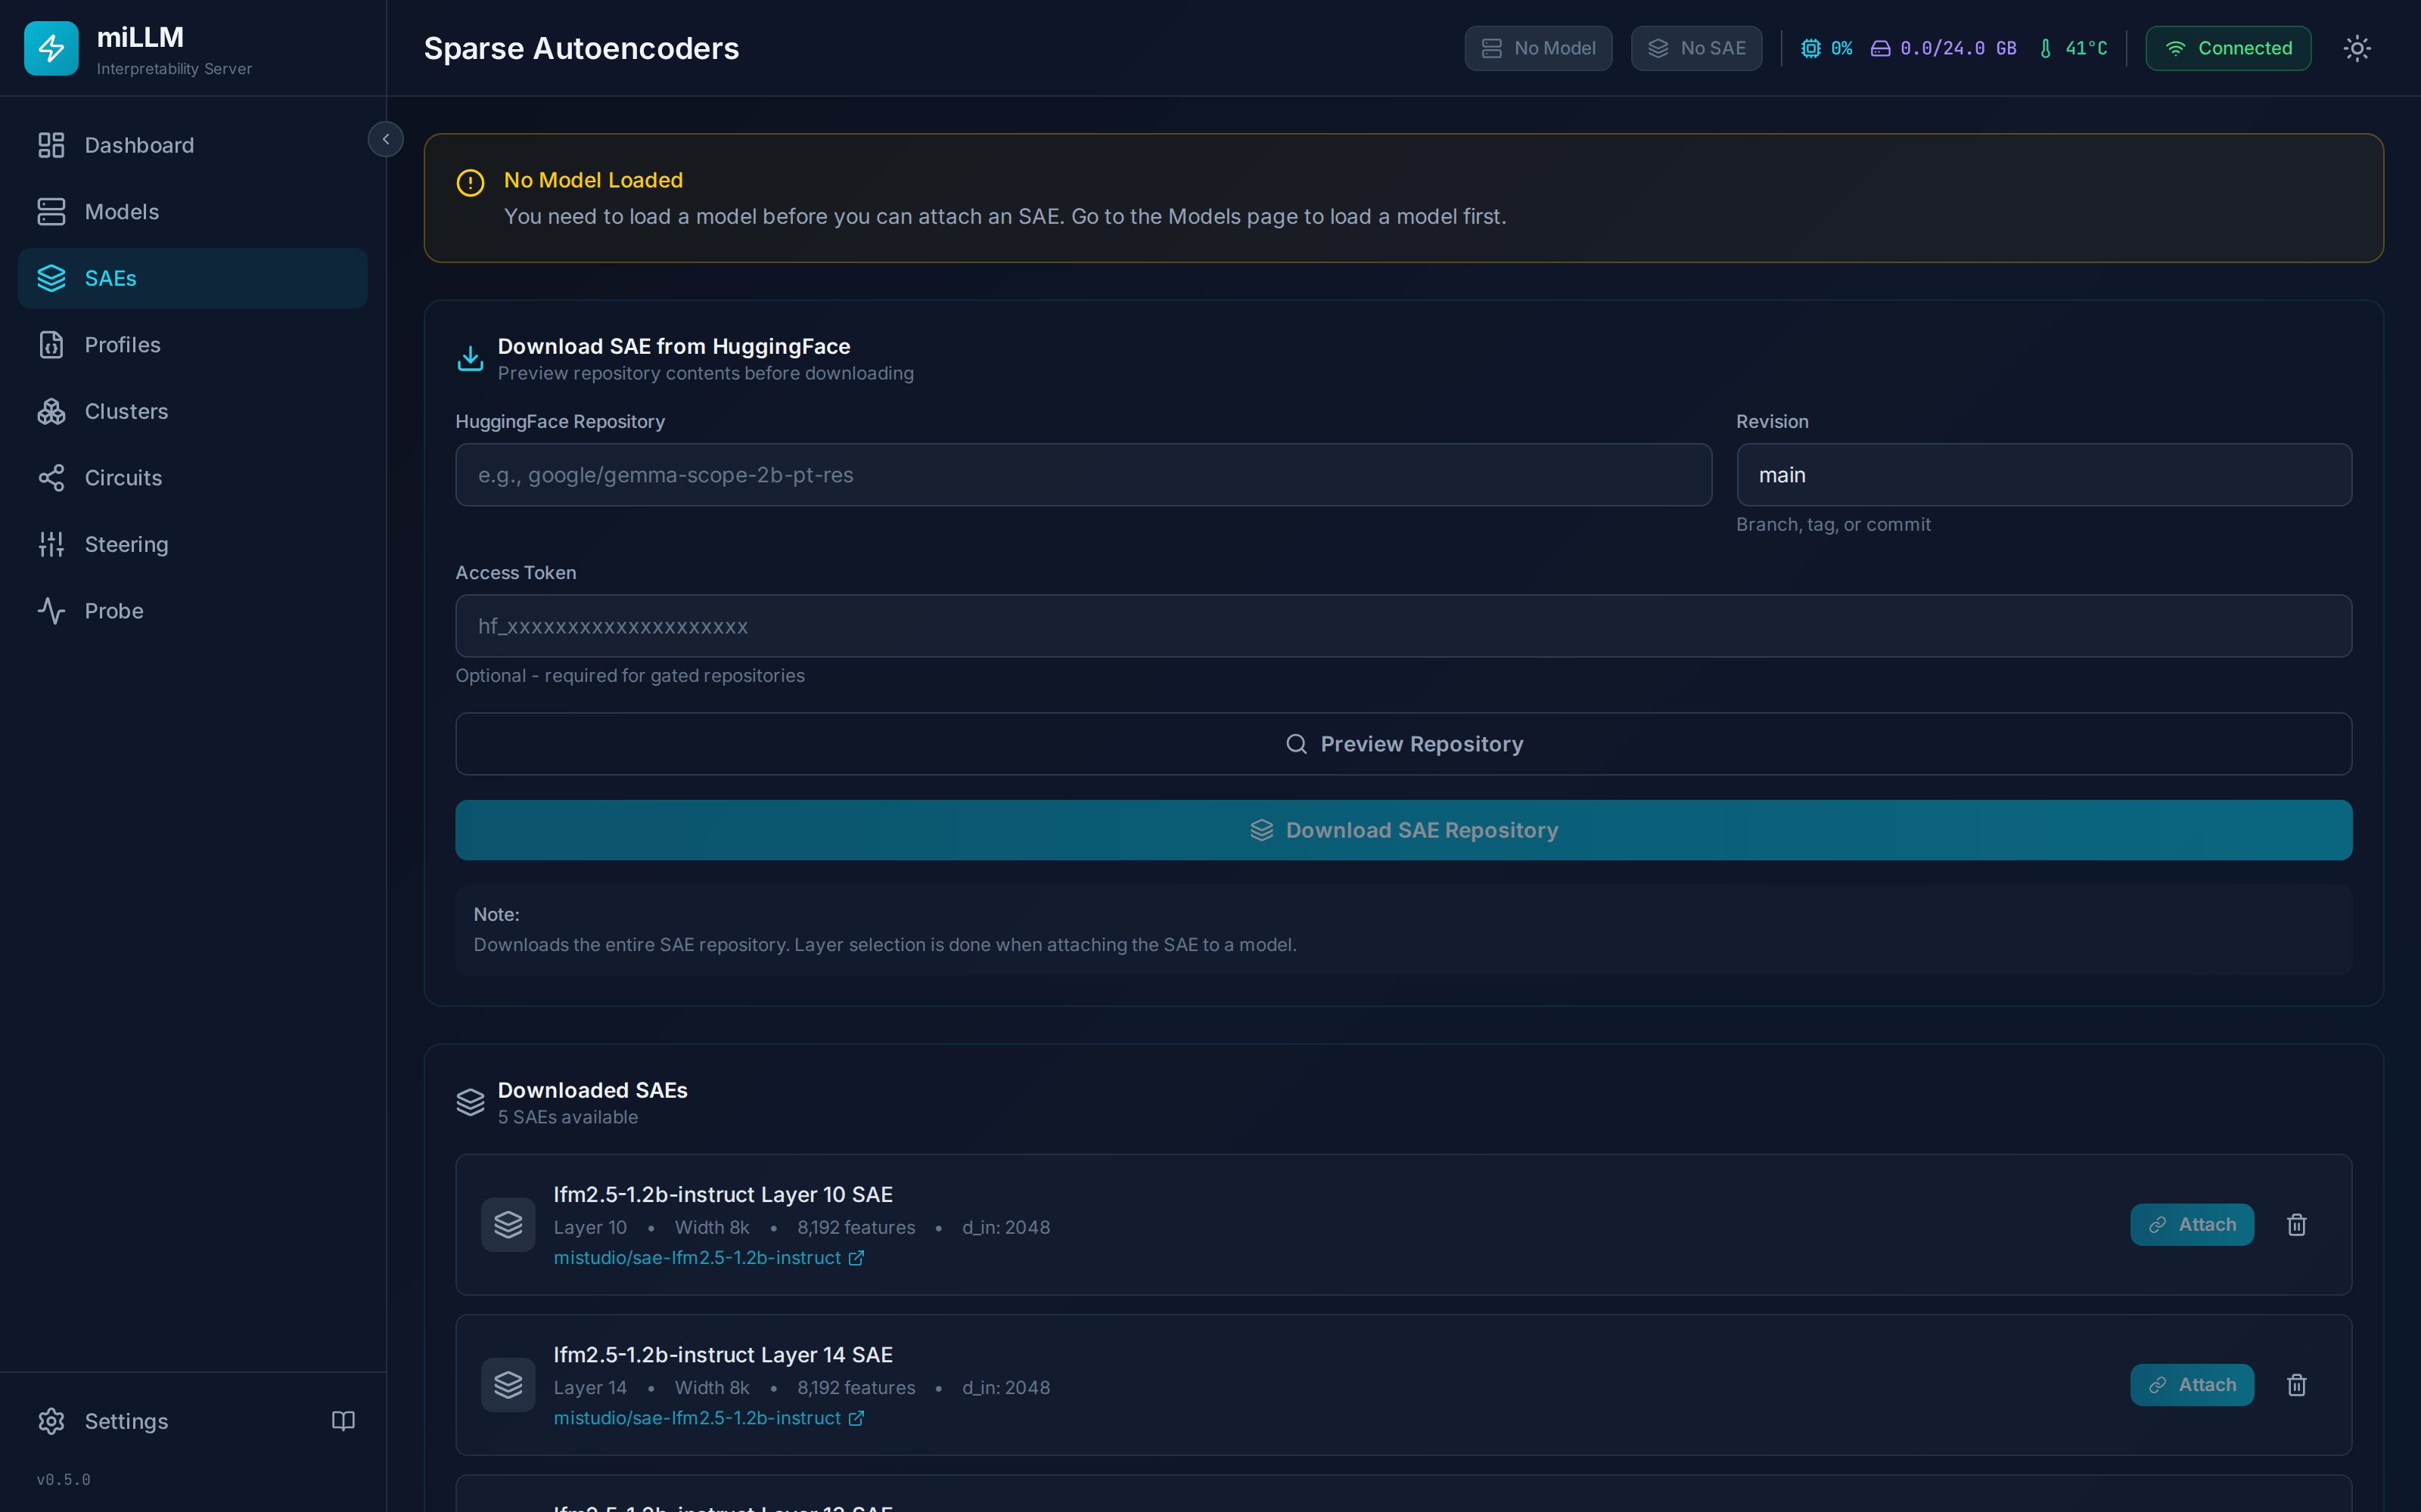Click the VRAM memory usage icon

coord(1880,48)
